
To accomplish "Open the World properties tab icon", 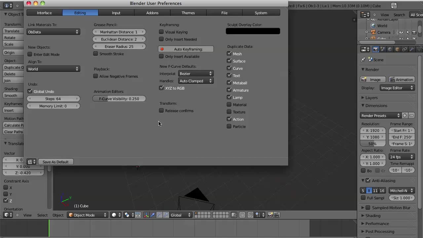I will coord(390,49).
